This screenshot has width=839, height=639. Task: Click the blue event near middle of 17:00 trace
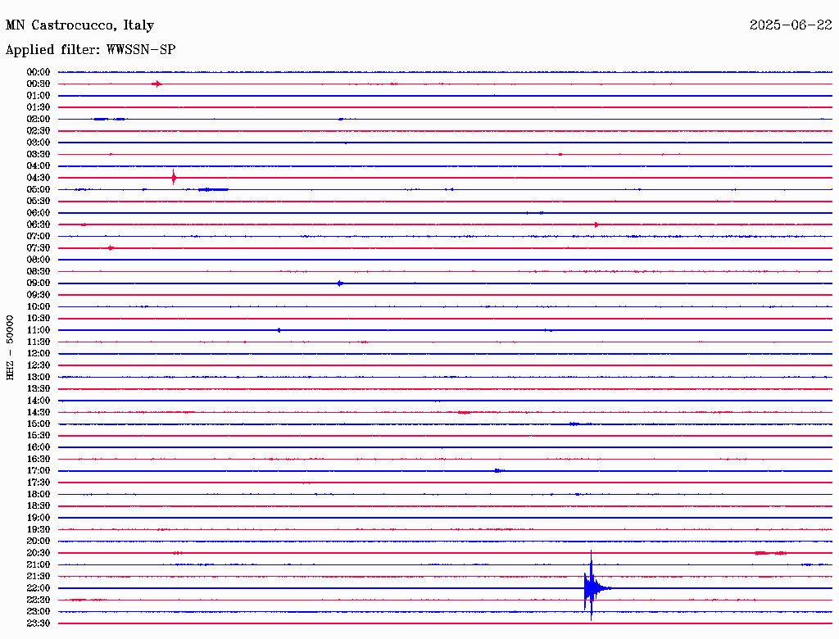499,471
